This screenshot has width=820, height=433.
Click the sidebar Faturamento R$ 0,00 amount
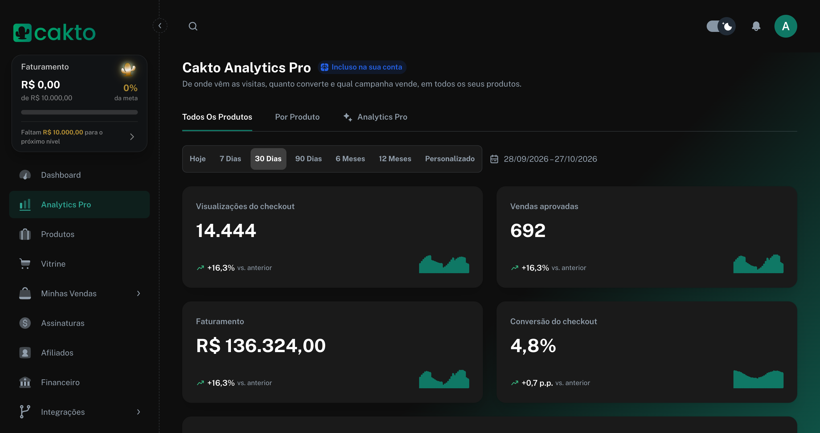(40, 85)
